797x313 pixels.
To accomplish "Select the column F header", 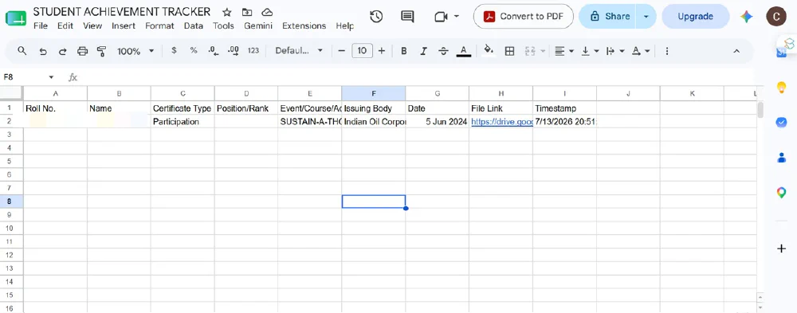I will click(x=374, y=93).
